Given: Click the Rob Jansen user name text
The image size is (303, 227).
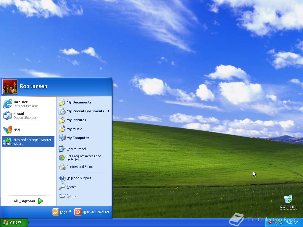Looking at the screenshot, I should click(x=33, y=86).
